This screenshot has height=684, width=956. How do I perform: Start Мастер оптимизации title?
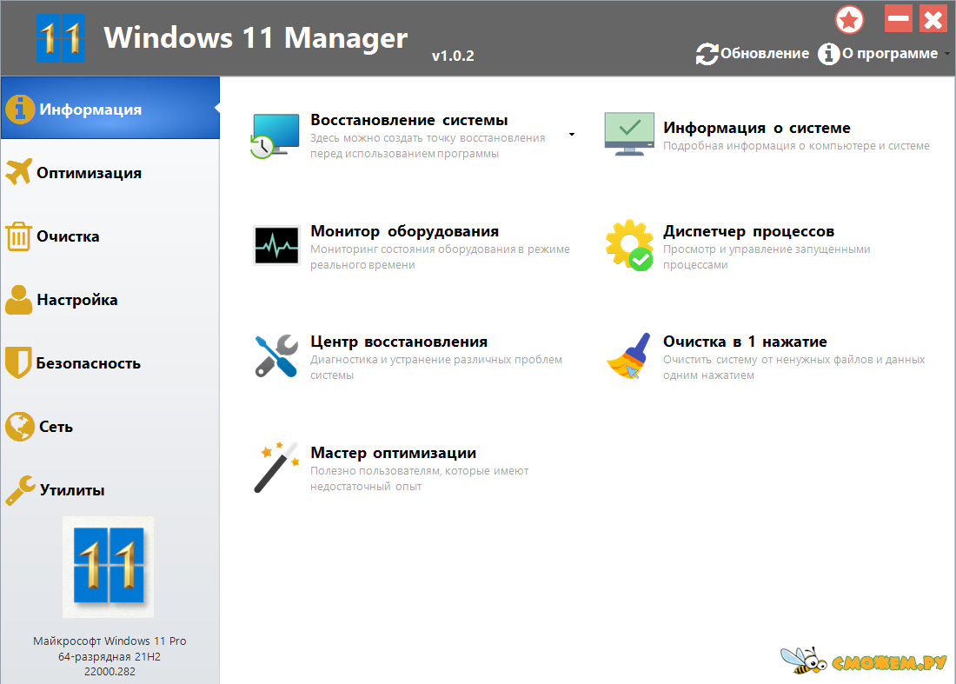coord(393,453)
